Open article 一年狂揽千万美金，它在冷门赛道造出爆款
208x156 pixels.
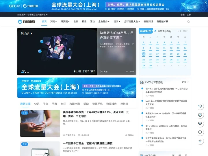click(88, 143)
